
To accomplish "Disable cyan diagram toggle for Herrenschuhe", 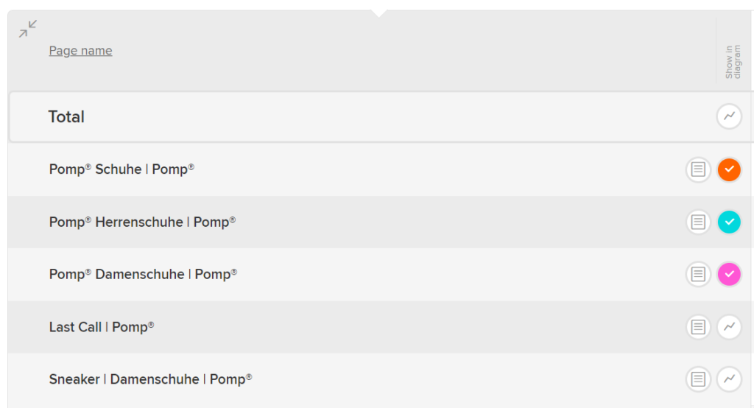I will pos(729,222).
